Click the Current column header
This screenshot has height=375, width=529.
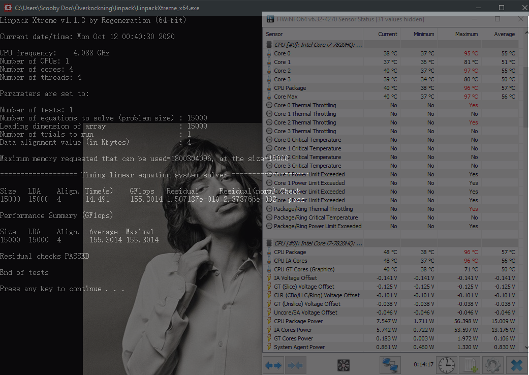coord(382,34)
